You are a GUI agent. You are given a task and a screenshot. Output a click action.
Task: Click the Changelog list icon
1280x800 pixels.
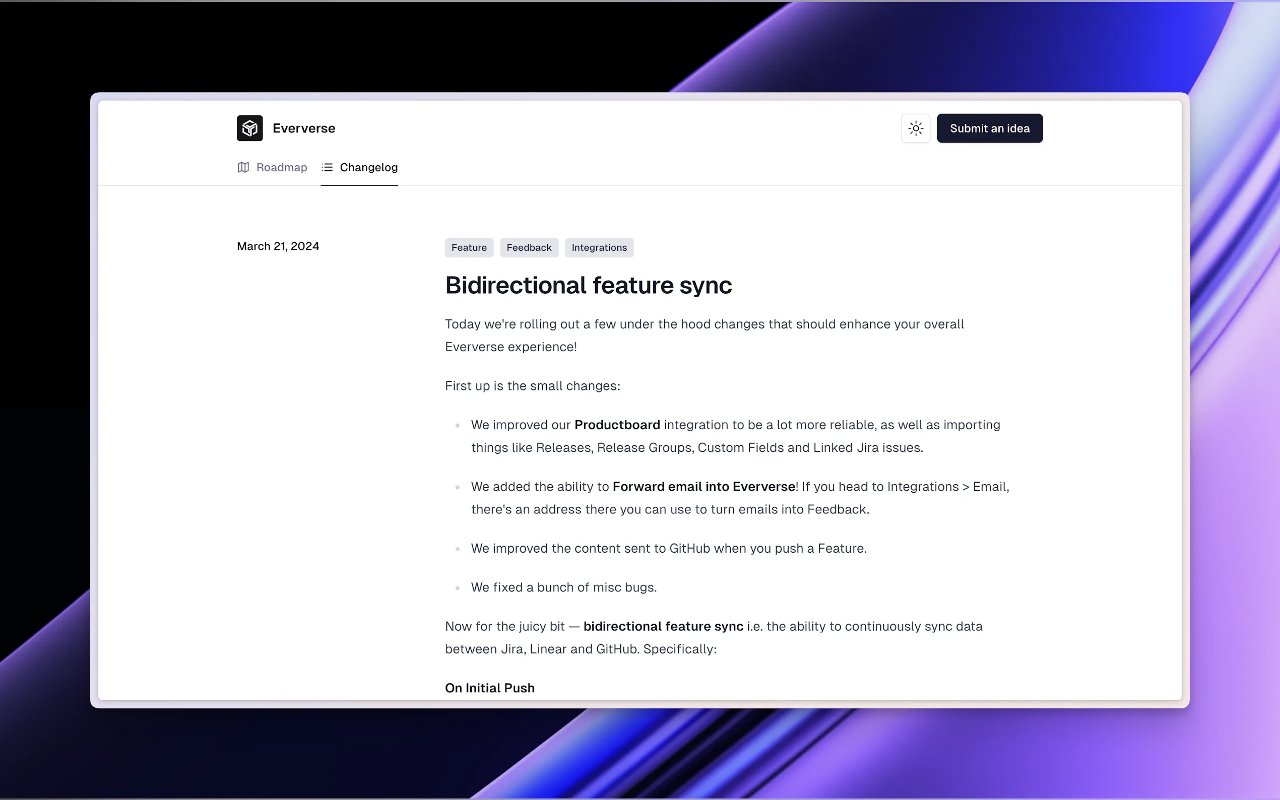pos(327,167)
